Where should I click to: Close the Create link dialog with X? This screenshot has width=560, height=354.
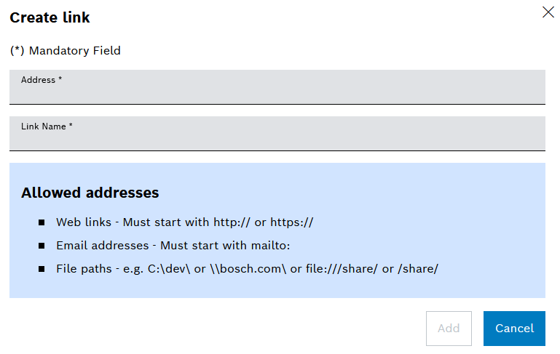coord(548,12)
